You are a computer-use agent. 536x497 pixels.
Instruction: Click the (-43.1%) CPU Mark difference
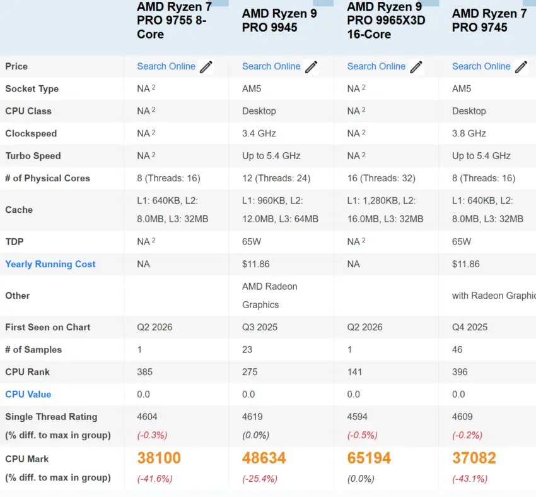[x=470, y=479]
